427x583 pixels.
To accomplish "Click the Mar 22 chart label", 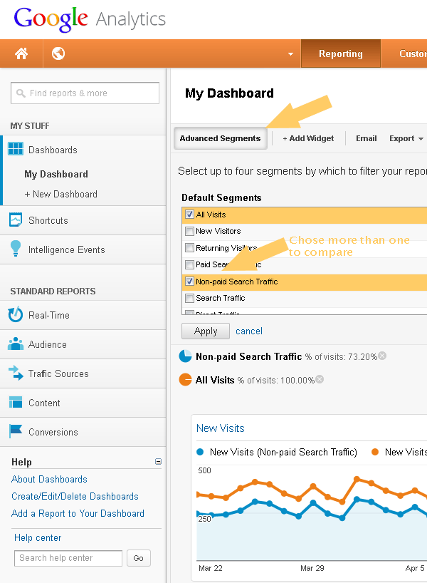I will click(210, 568).
